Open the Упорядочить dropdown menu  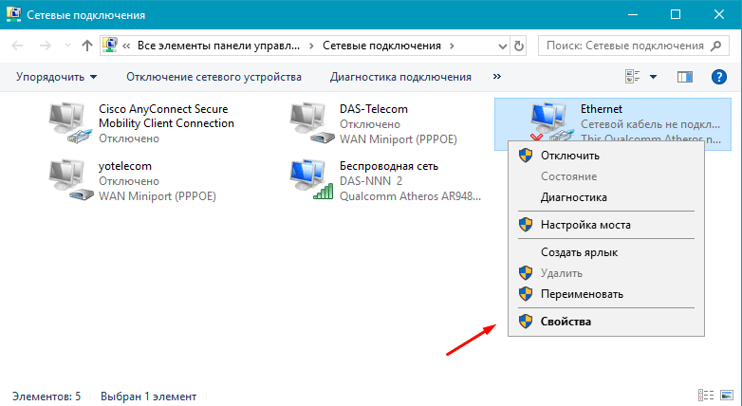(57, 77)
